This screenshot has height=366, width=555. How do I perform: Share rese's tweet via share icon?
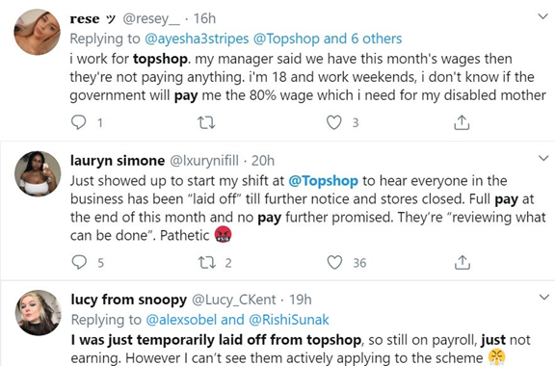tap(462, 122)
